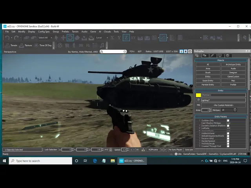Click the Speed value input field

coord(124,150)
